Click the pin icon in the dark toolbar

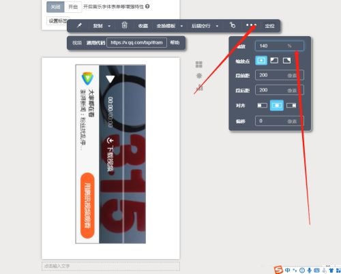[x=79, y=25]
